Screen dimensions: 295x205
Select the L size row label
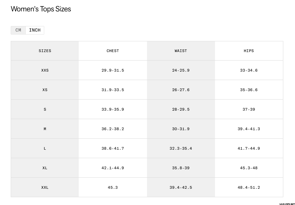click(x=45, y=148)
